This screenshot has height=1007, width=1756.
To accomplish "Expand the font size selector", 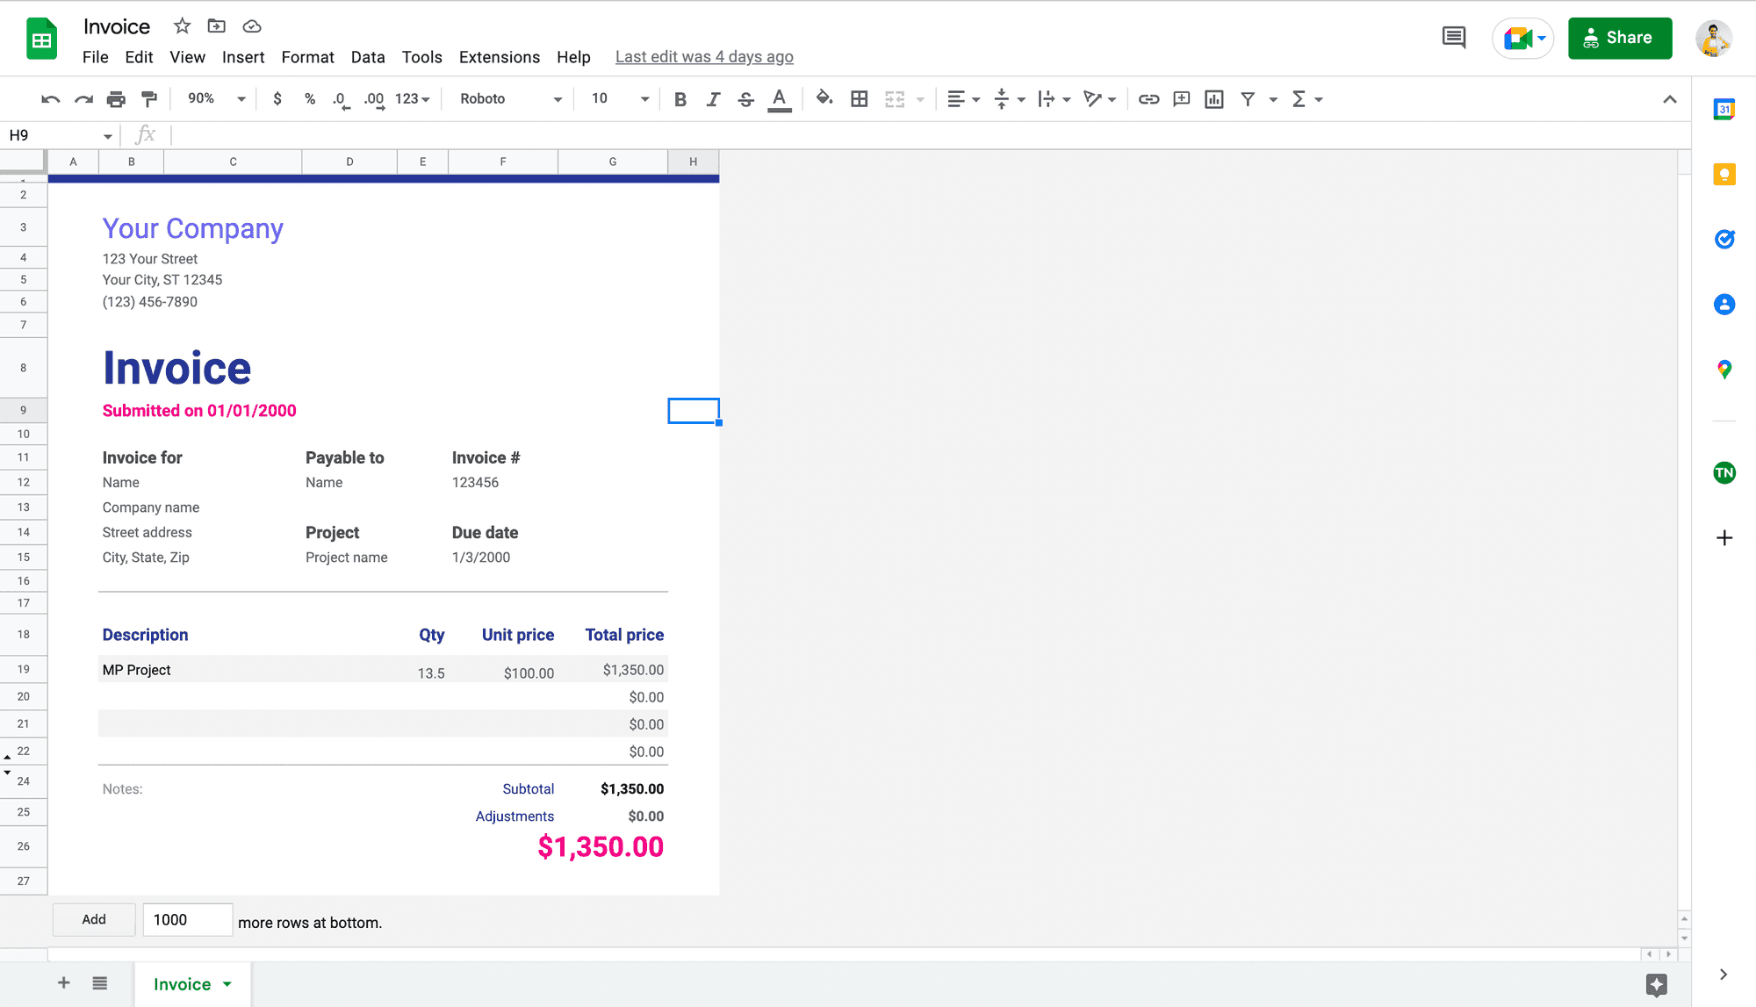I will coord(644,99).
